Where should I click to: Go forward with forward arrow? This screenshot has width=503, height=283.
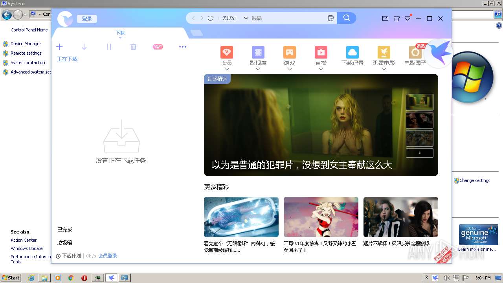(202, 18)
